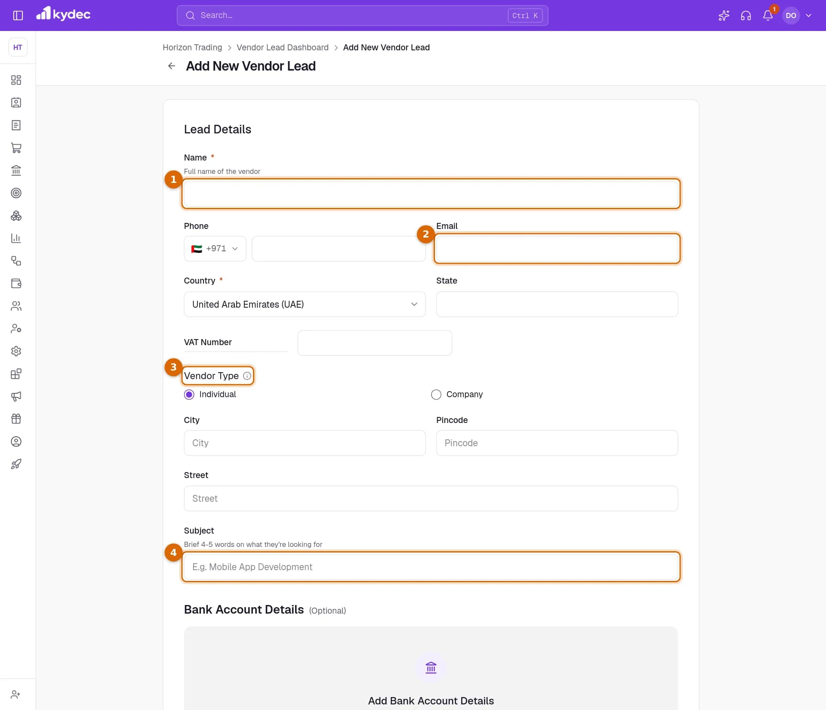
Task: Open the user settings cog icon
Action: 16,328
